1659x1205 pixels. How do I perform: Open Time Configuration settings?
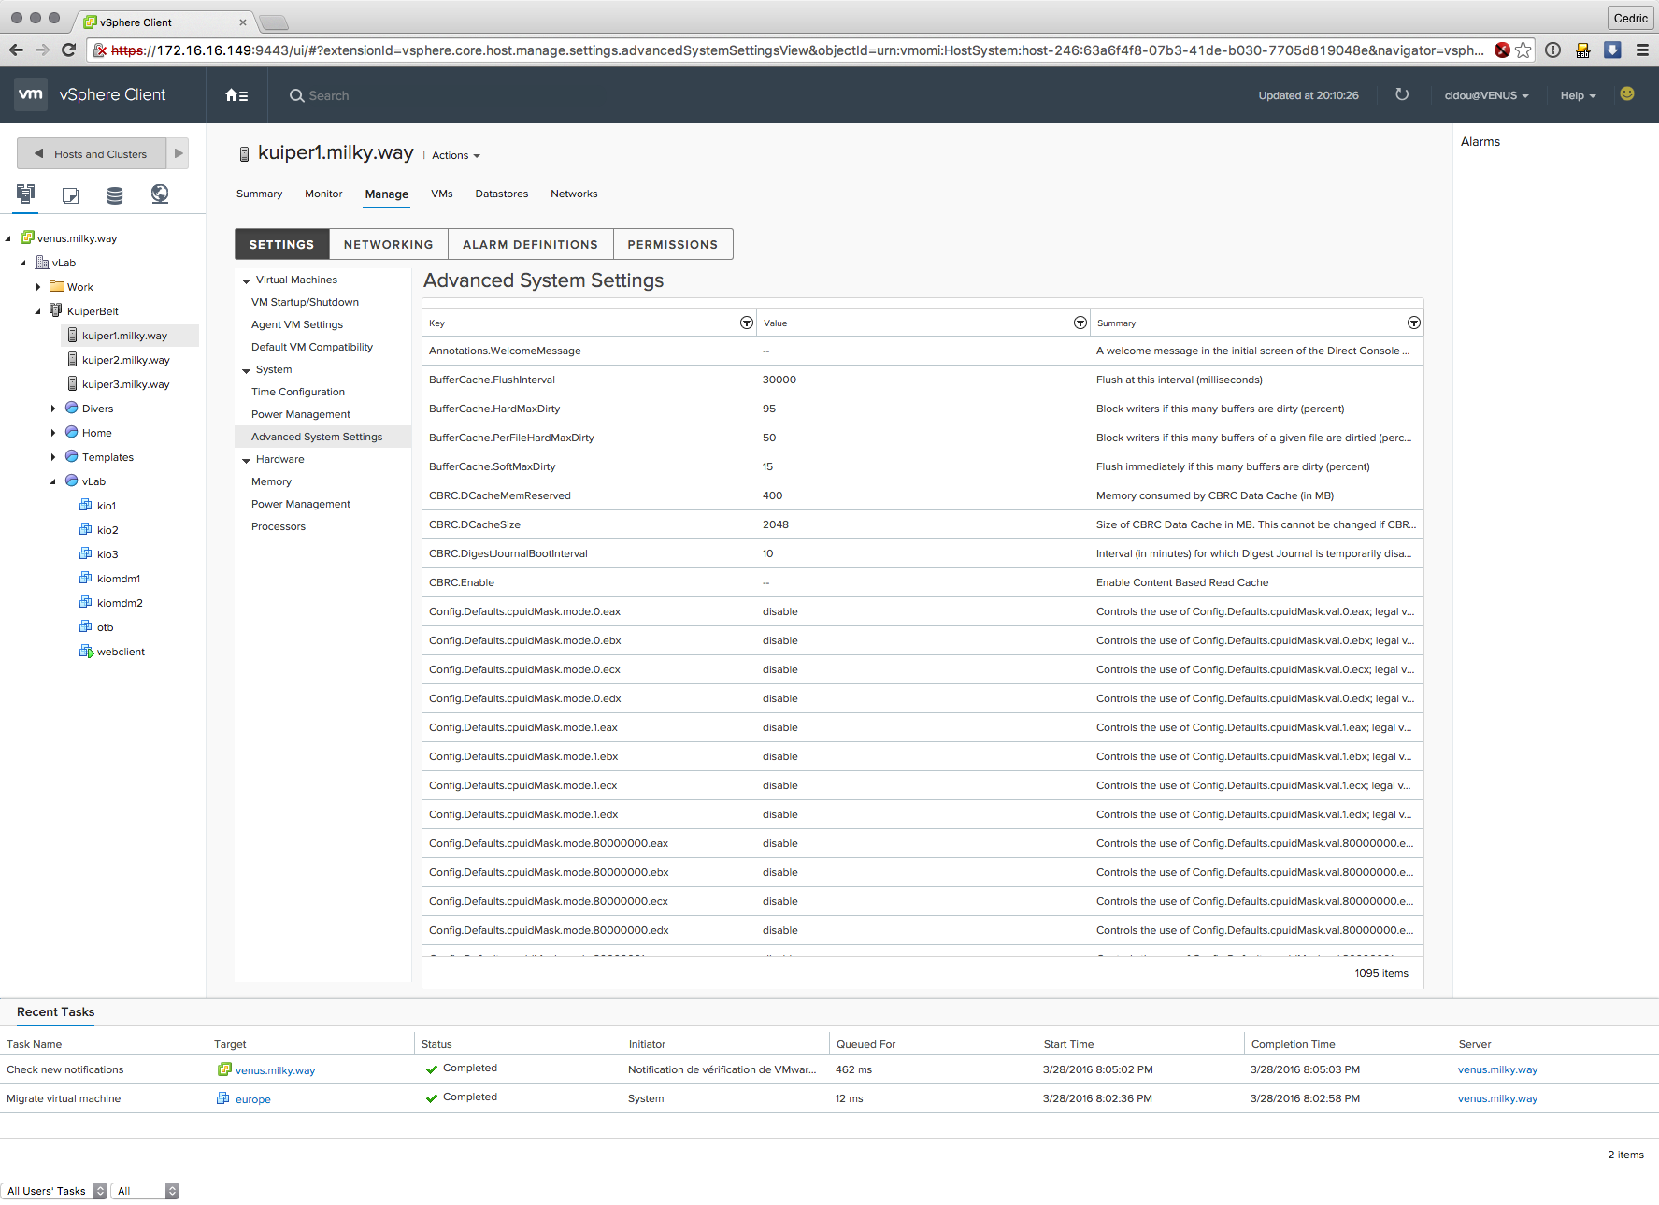pos(298,392)
